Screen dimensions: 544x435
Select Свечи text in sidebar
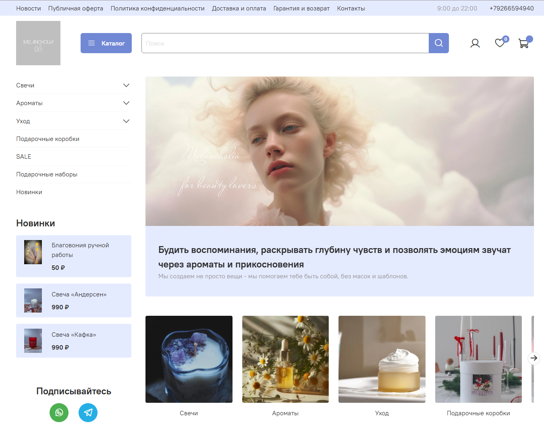coord(25,85)
